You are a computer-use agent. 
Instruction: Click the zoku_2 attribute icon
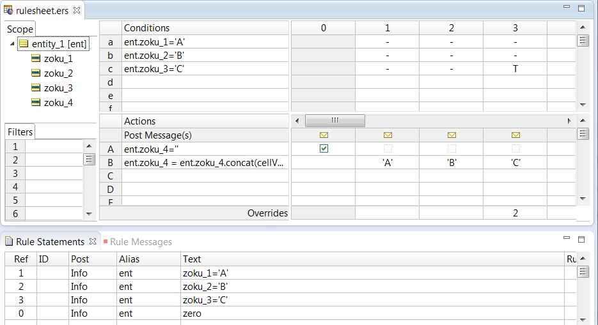[x=36, y=73]
